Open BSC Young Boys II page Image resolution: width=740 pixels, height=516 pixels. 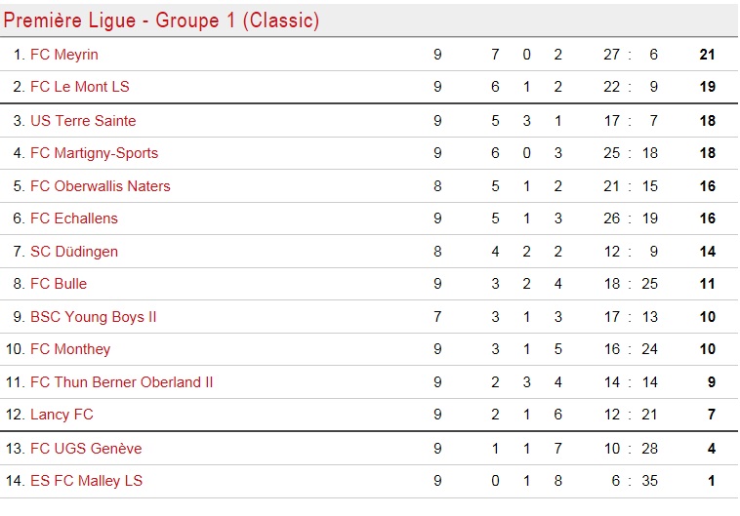pyautogui.click(x=94, y=317)
